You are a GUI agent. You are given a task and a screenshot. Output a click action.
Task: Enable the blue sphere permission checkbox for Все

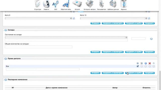[146, 66]
